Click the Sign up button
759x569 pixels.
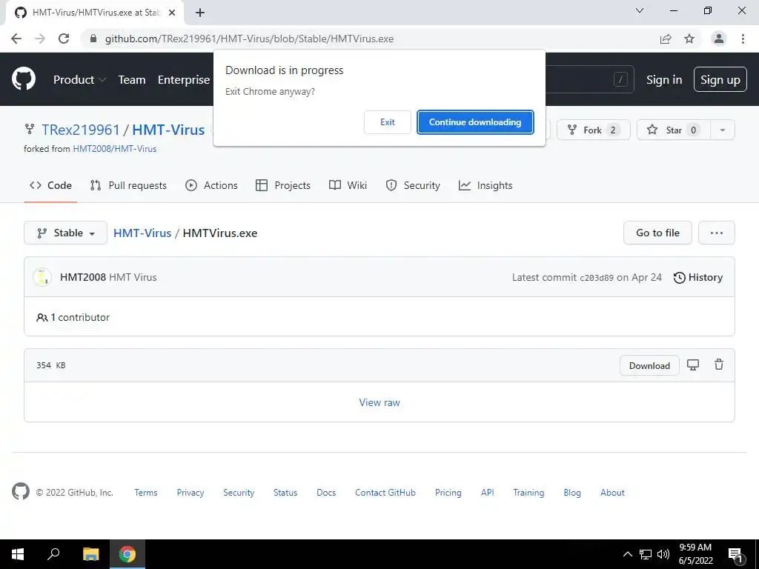click(720, 79)
